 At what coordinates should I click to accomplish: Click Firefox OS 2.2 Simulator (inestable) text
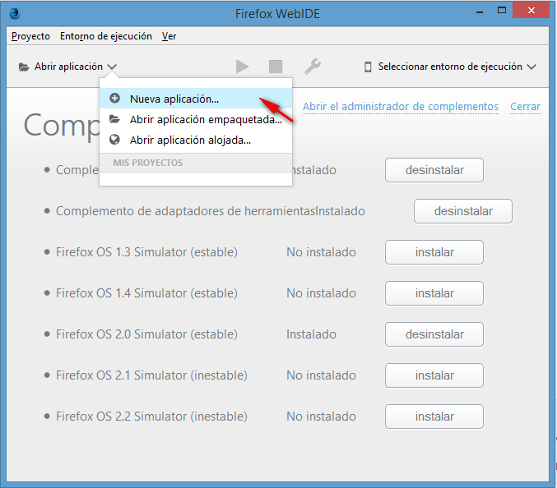(151, 417)
